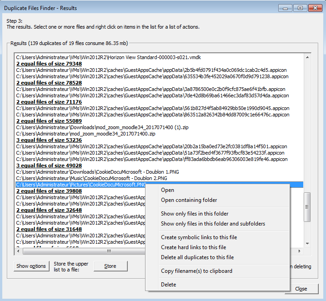Choose Open containing folder
This screenshot has height=301, width=326.
pos(189,200)
